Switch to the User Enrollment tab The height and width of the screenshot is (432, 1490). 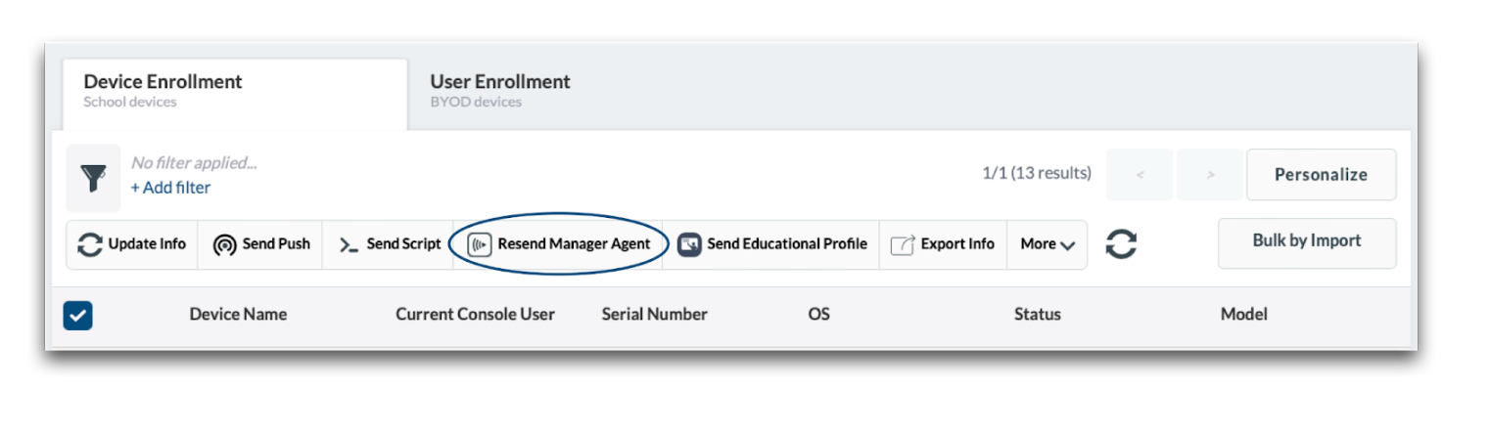click(500, 90)
